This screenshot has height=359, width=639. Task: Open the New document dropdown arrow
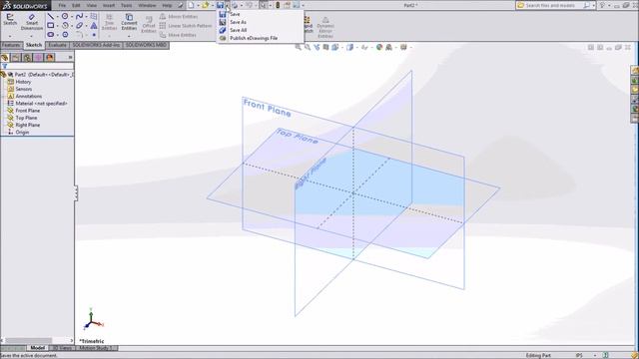[x=198, y=6]
